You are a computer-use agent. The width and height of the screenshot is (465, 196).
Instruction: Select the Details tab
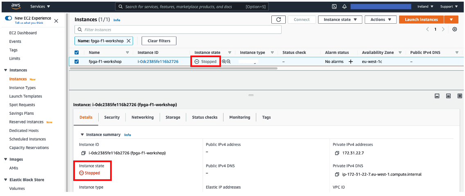[86, 117]
